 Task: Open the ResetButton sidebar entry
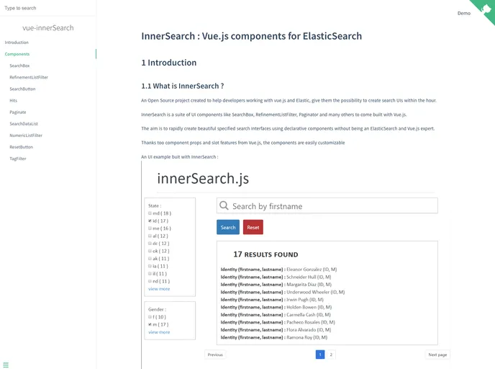(21, 147)
